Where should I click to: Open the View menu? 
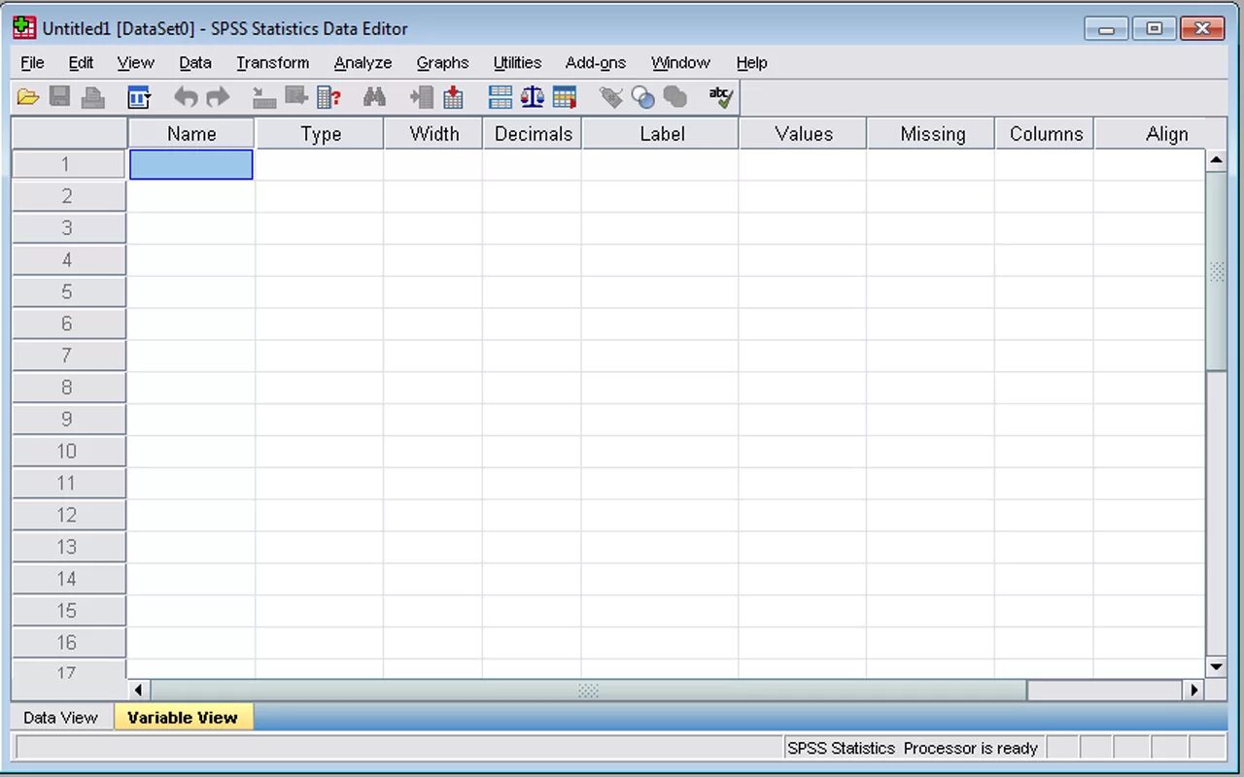(135, 62)
